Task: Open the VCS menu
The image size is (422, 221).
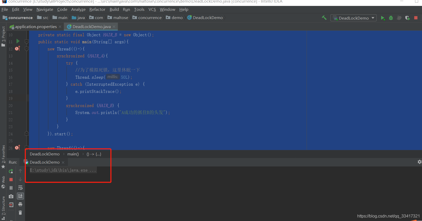Action: [152, 10]
